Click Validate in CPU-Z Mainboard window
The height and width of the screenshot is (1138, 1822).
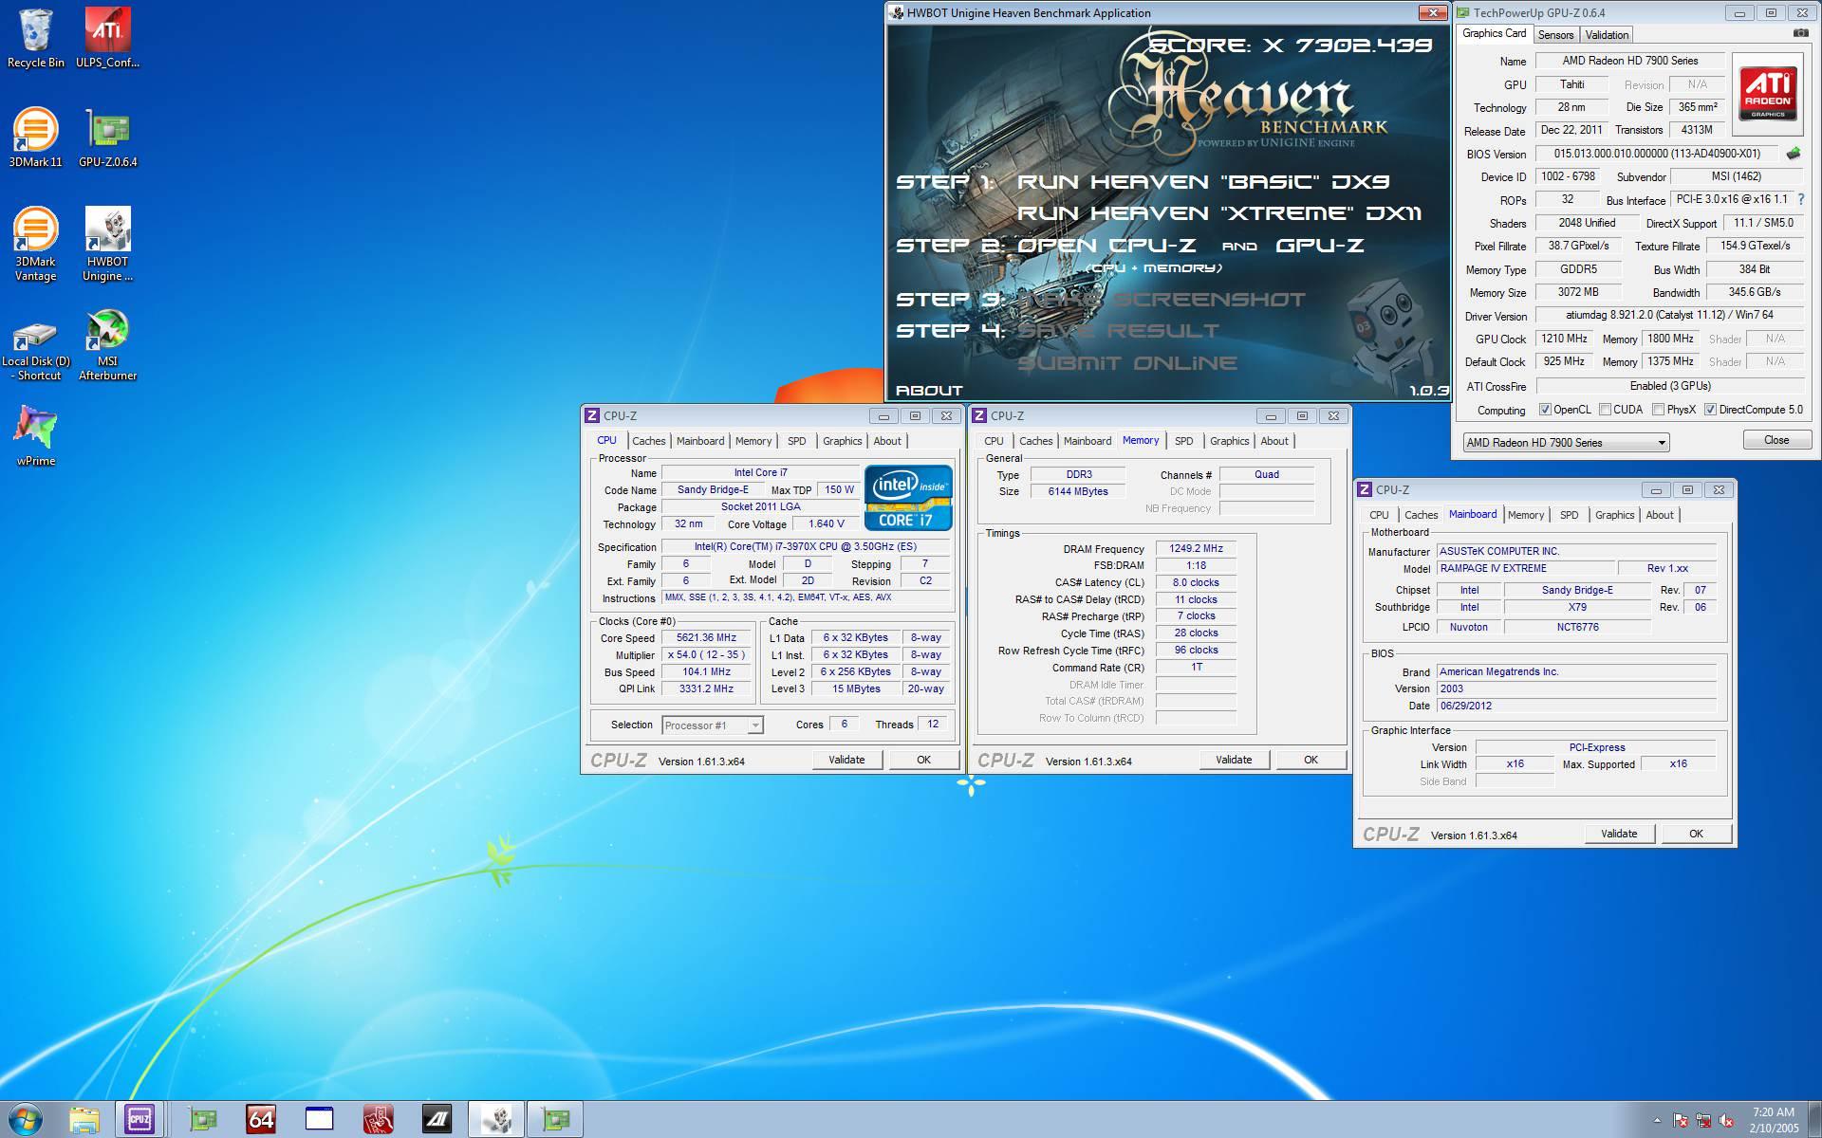pyautogui.click(x=1619, y=834)
